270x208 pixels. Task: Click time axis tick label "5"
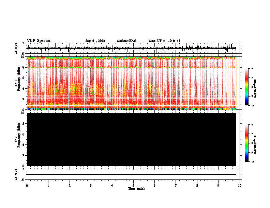pos(133,186)
